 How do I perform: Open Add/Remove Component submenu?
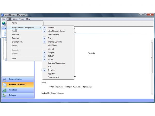tap(25, 28)
